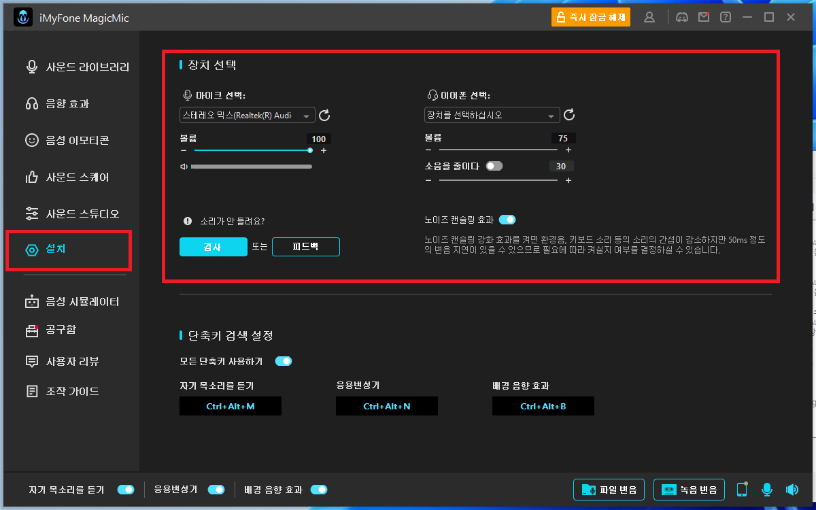Select the phone connection icon at bottom right

click(x=742, y=489)
